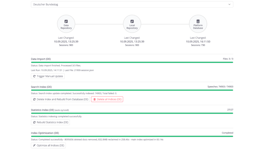Expand the dropdown using its chevron arrow
The width and height of the screenshot is (265, 149).
(x=229, y=4)
